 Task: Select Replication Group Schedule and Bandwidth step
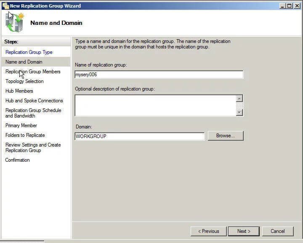click(33, 113)
